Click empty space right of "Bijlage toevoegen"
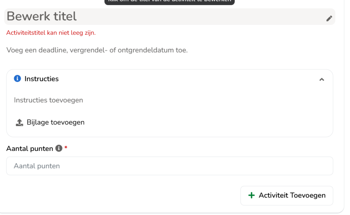350x215 pixels. coord(201,122)
